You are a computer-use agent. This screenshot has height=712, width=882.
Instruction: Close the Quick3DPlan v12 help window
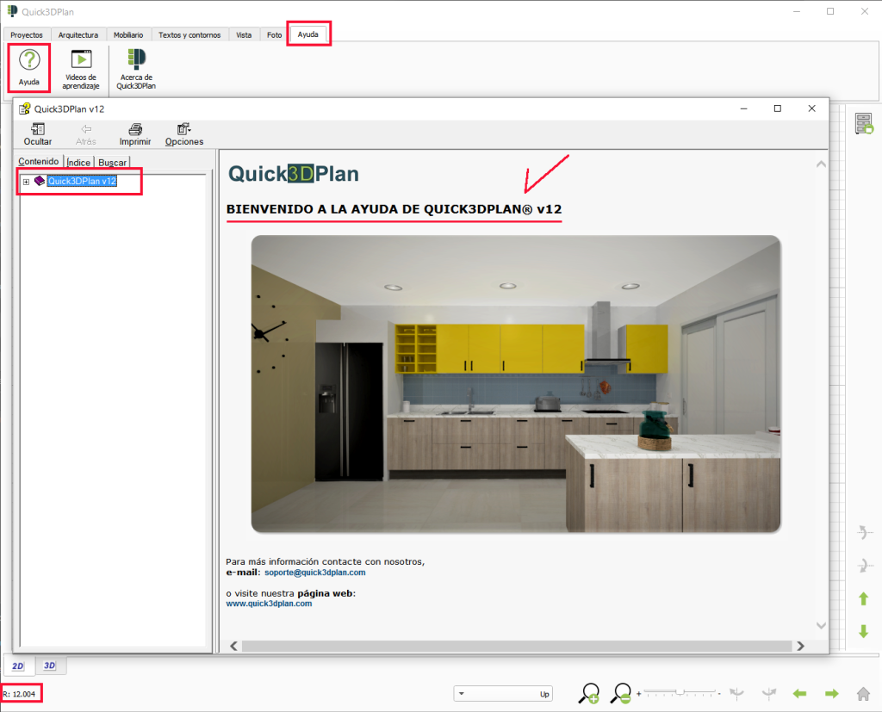(811, 108)
